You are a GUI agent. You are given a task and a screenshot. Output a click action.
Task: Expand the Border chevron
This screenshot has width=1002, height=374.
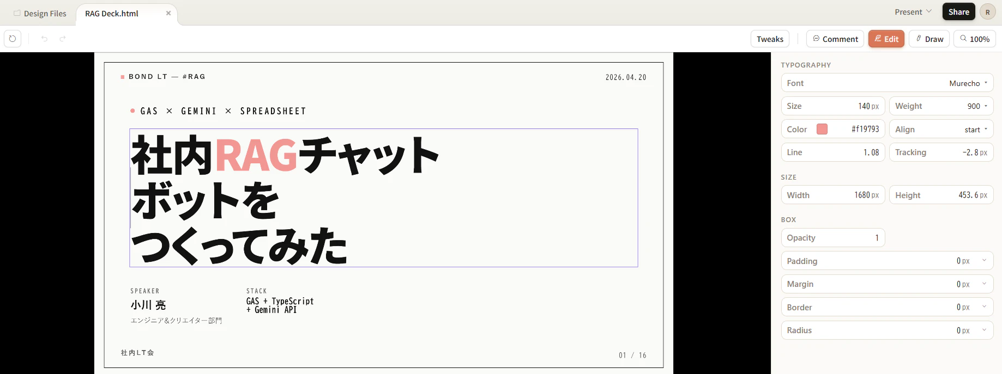pyautogui.click(x=984, y=306)
